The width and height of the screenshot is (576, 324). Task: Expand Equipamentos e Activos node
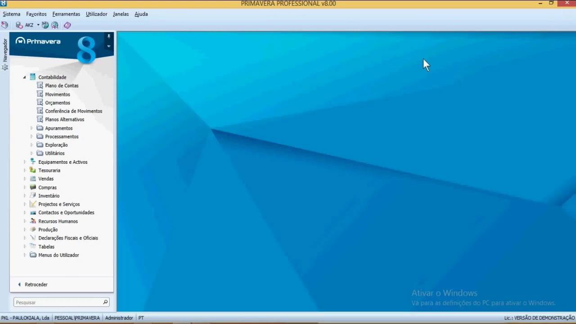point(25,162)
